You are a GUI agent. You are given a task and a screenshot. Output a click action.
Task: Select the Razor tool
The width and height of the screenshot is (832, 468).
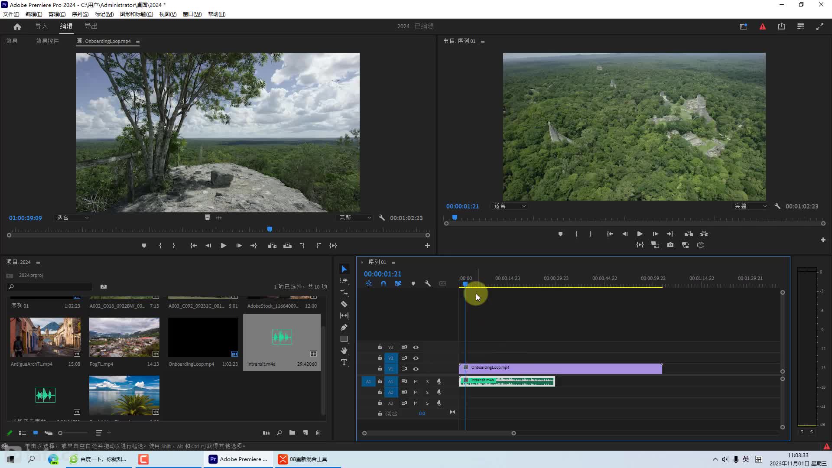pos(344,304)
